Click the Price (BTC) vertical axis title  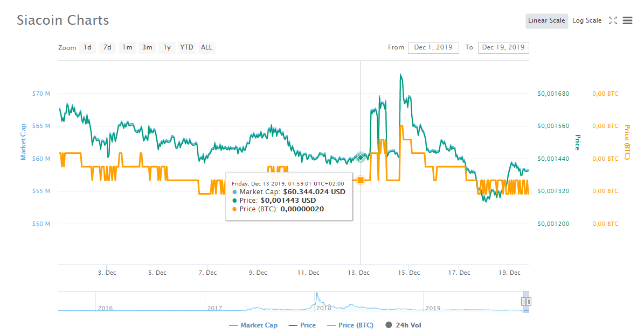pyautogui.click(x=627, y=142)
